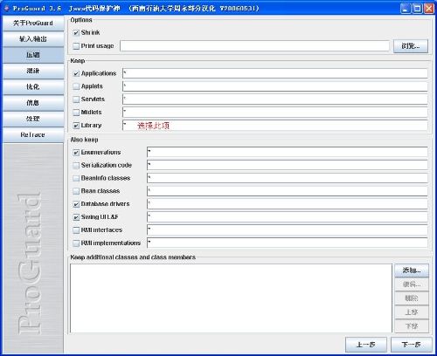Focus the Print usage file field
The height and width of the screenshot is (356, 437).
pos(254,46)
